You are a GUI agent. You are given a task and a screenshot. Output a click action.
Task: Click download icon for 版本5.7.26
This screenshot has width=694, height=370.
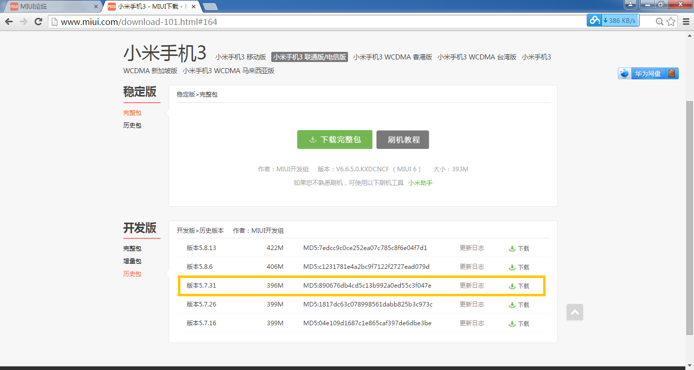tap(519, 305)
